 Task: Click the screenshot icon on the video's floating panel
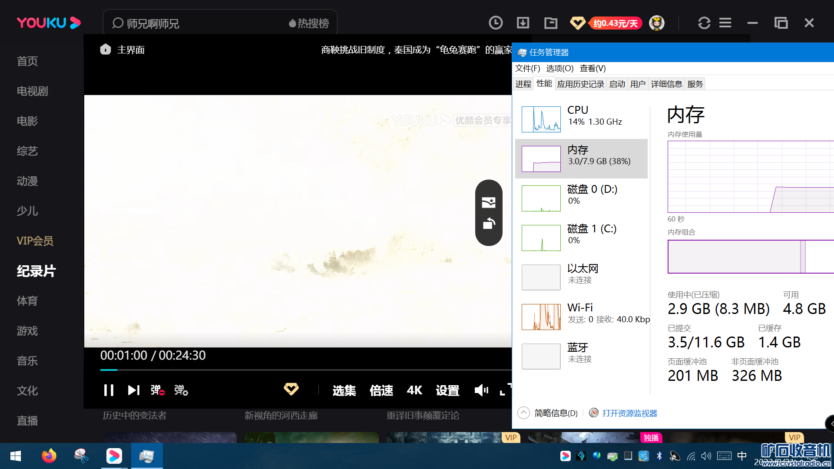click(489, 202)
